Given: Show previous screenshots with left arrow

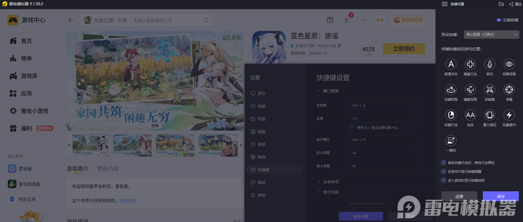Looking at the screenshot, I should pyautogui.click(x=69, y=145).
